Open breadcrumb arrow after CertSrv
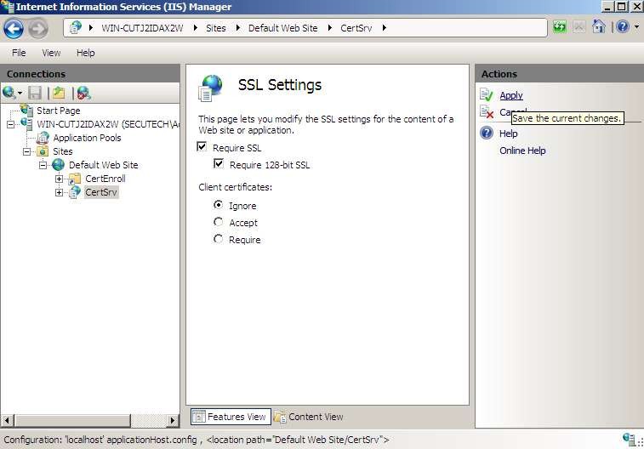Viewport: 644px width, 449px height. click(x=385, y=28)
